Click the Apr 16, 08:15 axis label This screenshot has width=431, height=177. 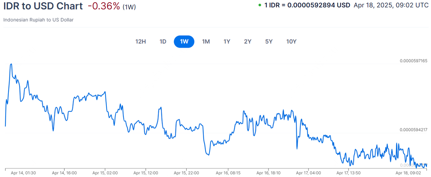coord(228,173)
